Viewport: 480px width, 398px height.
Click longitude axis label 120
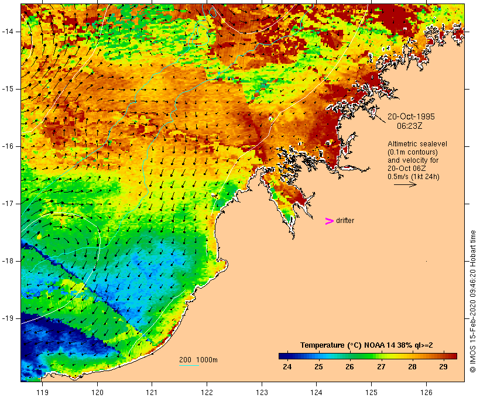(x=97, y=392)
